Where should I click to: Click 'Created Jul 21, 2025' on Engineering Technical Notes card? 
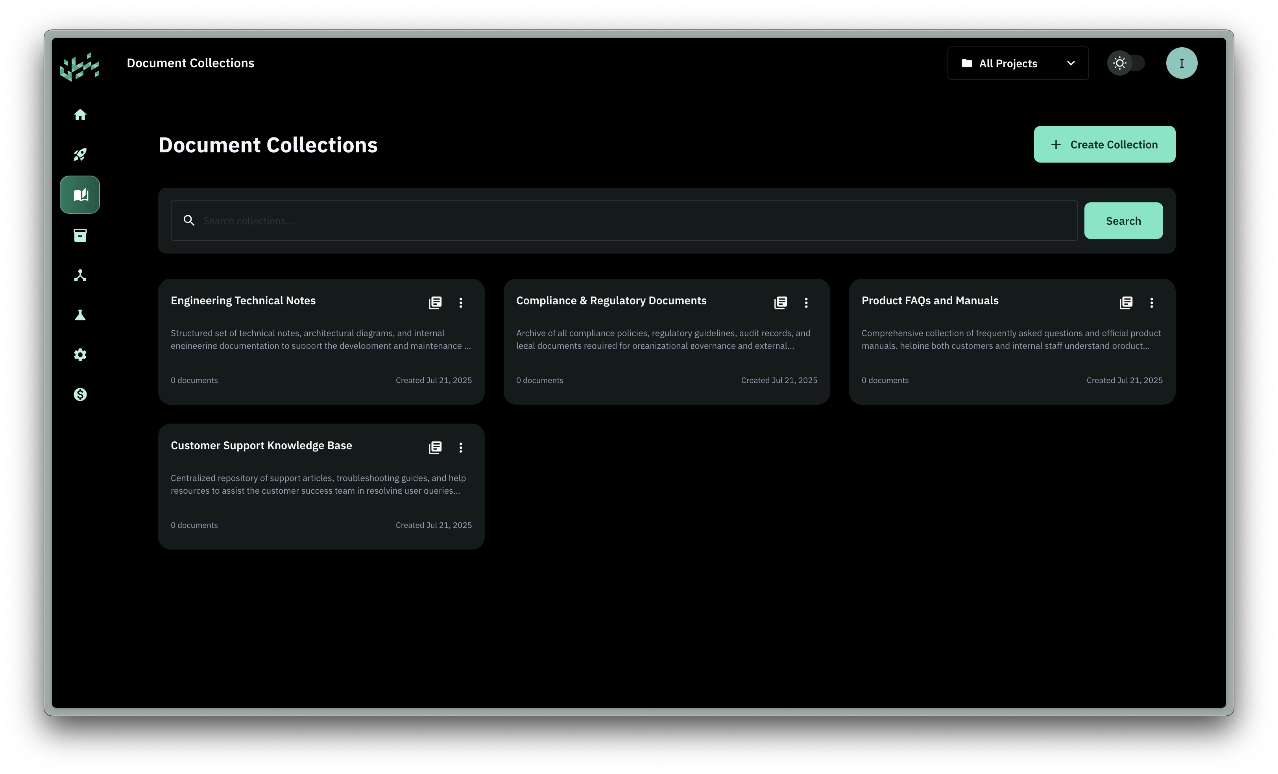tap(434, 381)
